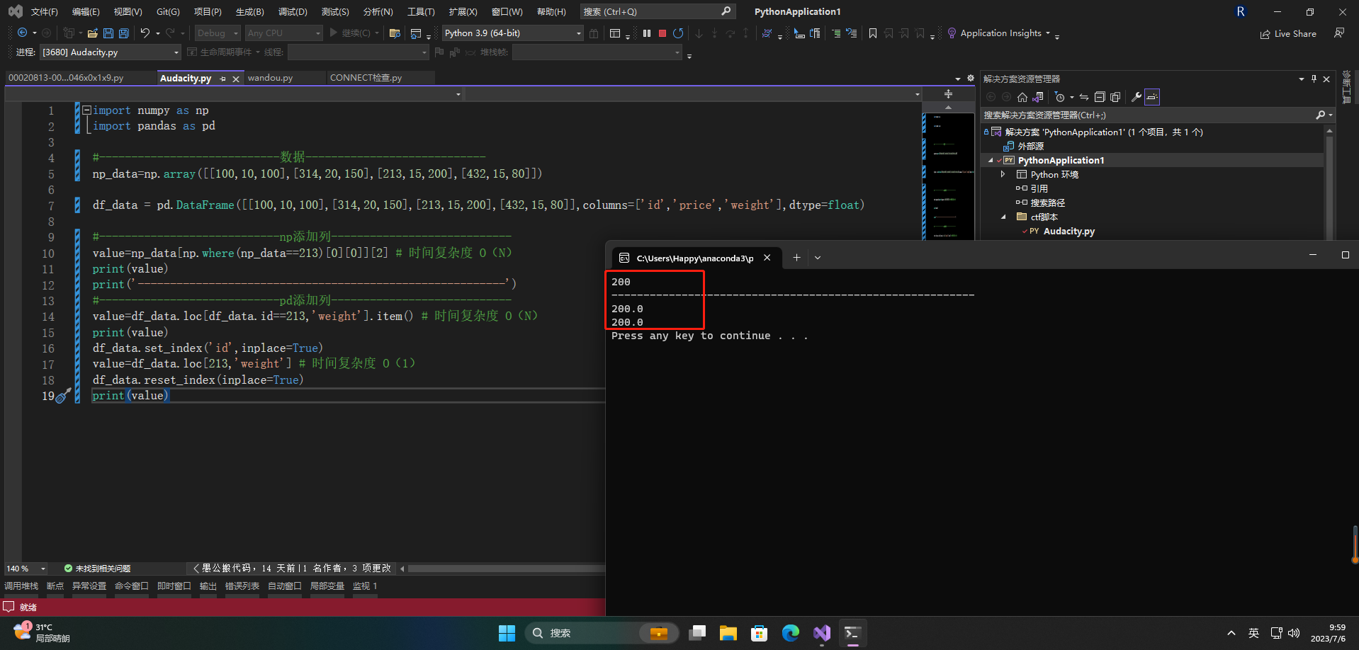
Task: Click the Save All toolbar icon
Action: [x=124, y=33]
